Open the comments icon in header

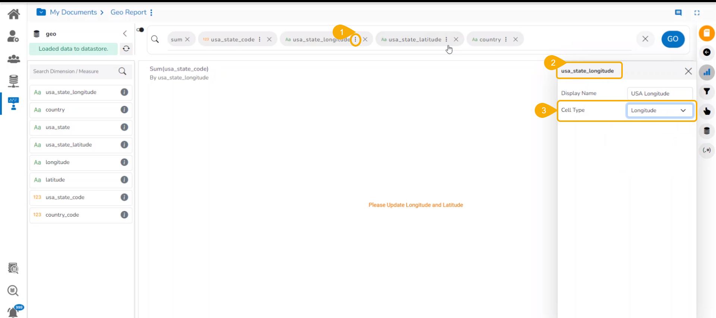(678, 13)
